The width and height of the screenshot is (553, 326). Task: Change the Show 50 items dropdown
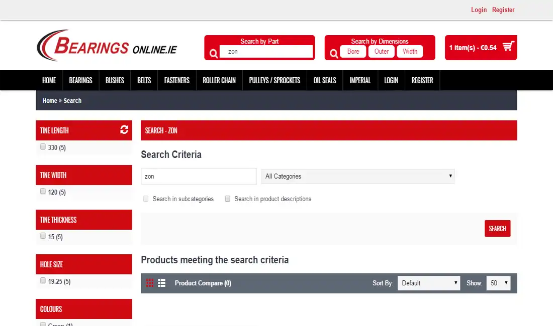coord(498,283)
